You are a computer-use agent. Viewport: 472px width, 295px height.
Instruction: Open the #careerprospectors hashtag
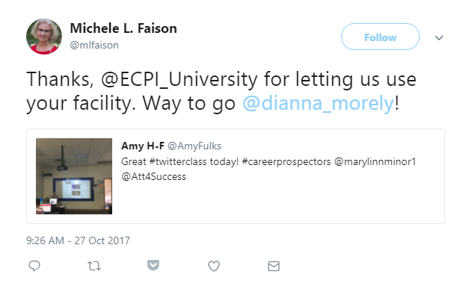(x=286, y=161)
